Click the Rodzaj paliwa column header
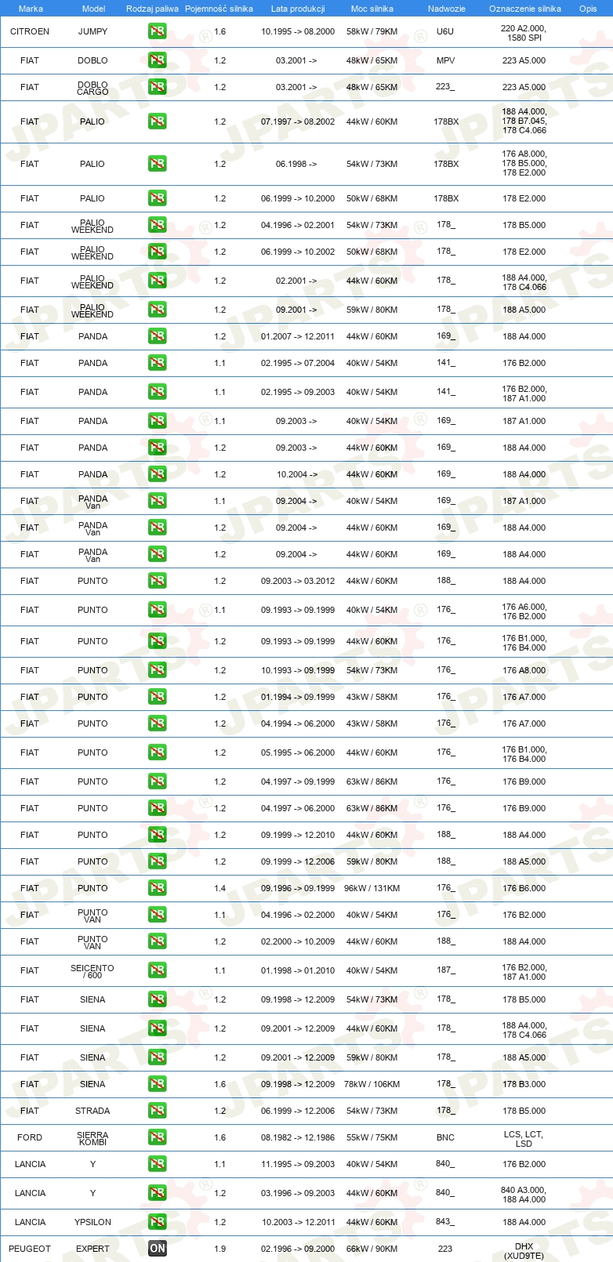Screen dimensions: 613x1262 click(x=152, y=9)
